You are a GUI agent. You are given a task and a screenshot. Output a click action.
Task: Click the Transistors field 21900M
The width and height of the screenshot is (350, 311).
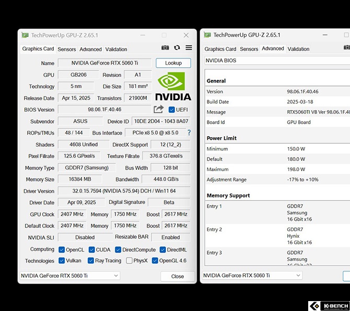pyautogui.click(x=138, y=98)
